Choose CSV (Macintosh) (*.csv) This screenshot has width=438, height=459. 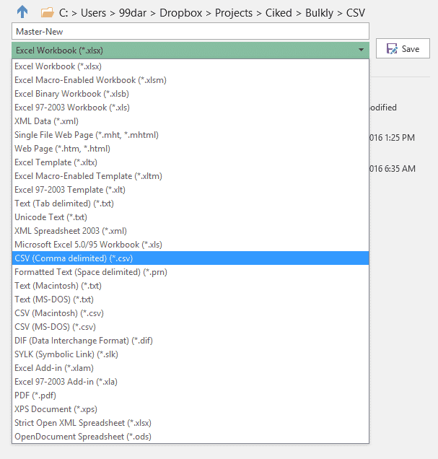[x=190, y=313]
